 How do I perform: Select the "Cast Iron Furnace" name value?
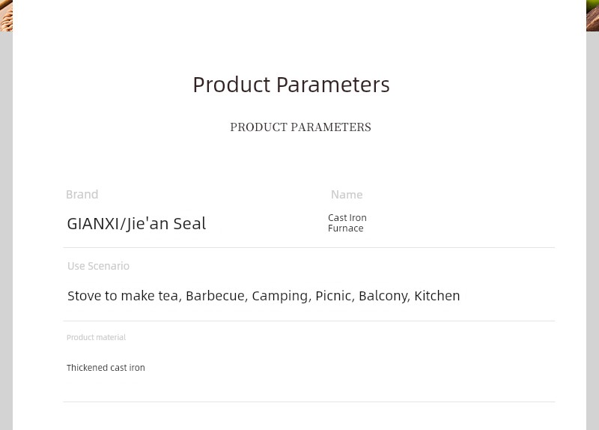coord(347,223)
